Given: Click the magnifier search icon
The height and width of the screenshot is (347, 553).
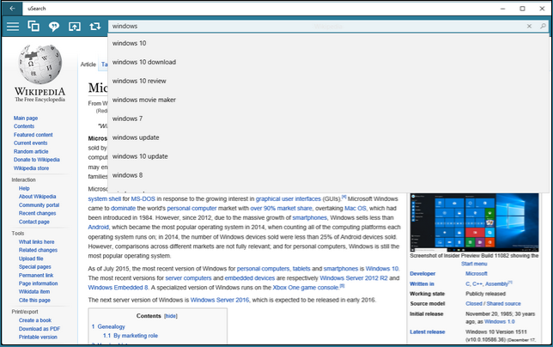Looking at the screenshot, I should pos(543,26).
